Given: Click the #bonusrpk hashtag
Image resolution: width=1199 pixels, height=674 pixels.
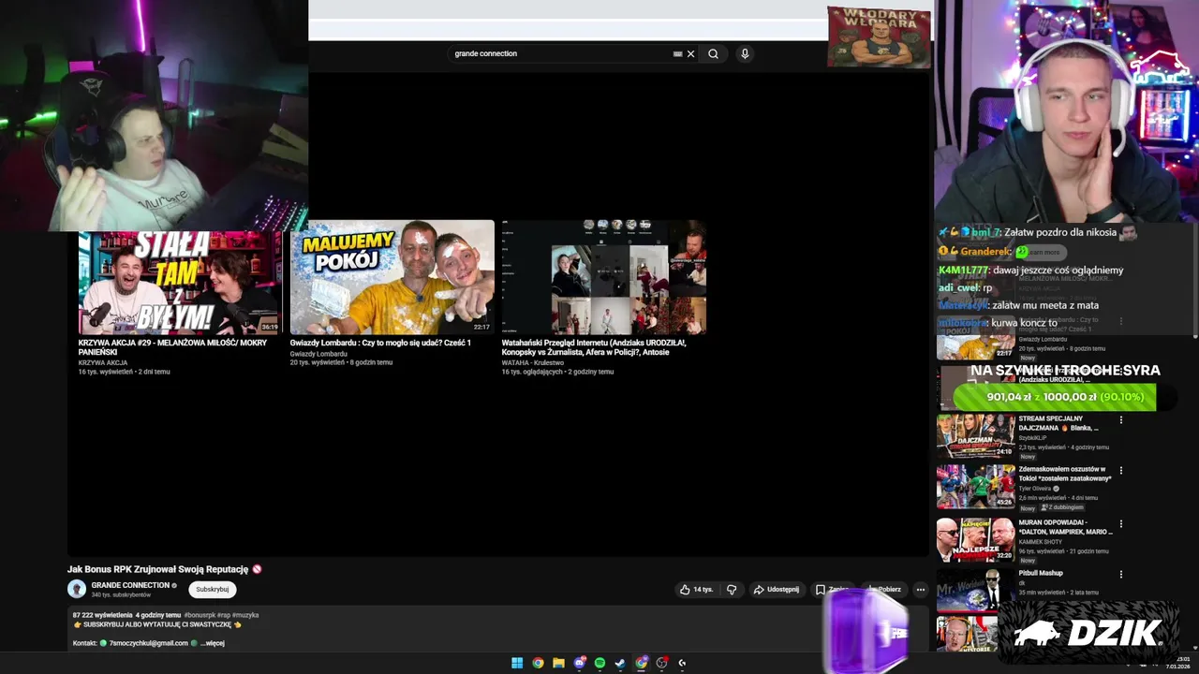Looking at the screenshot, I should point(200,615).
